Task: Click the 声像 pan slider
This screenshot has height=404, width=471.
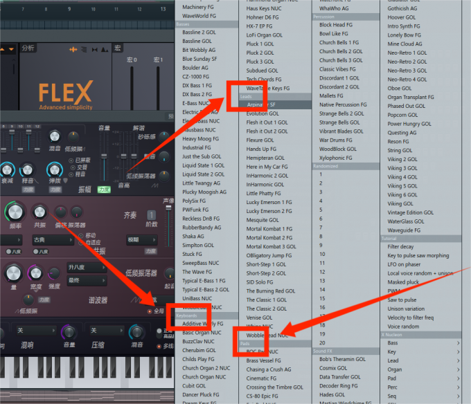Action: [168, 226]
